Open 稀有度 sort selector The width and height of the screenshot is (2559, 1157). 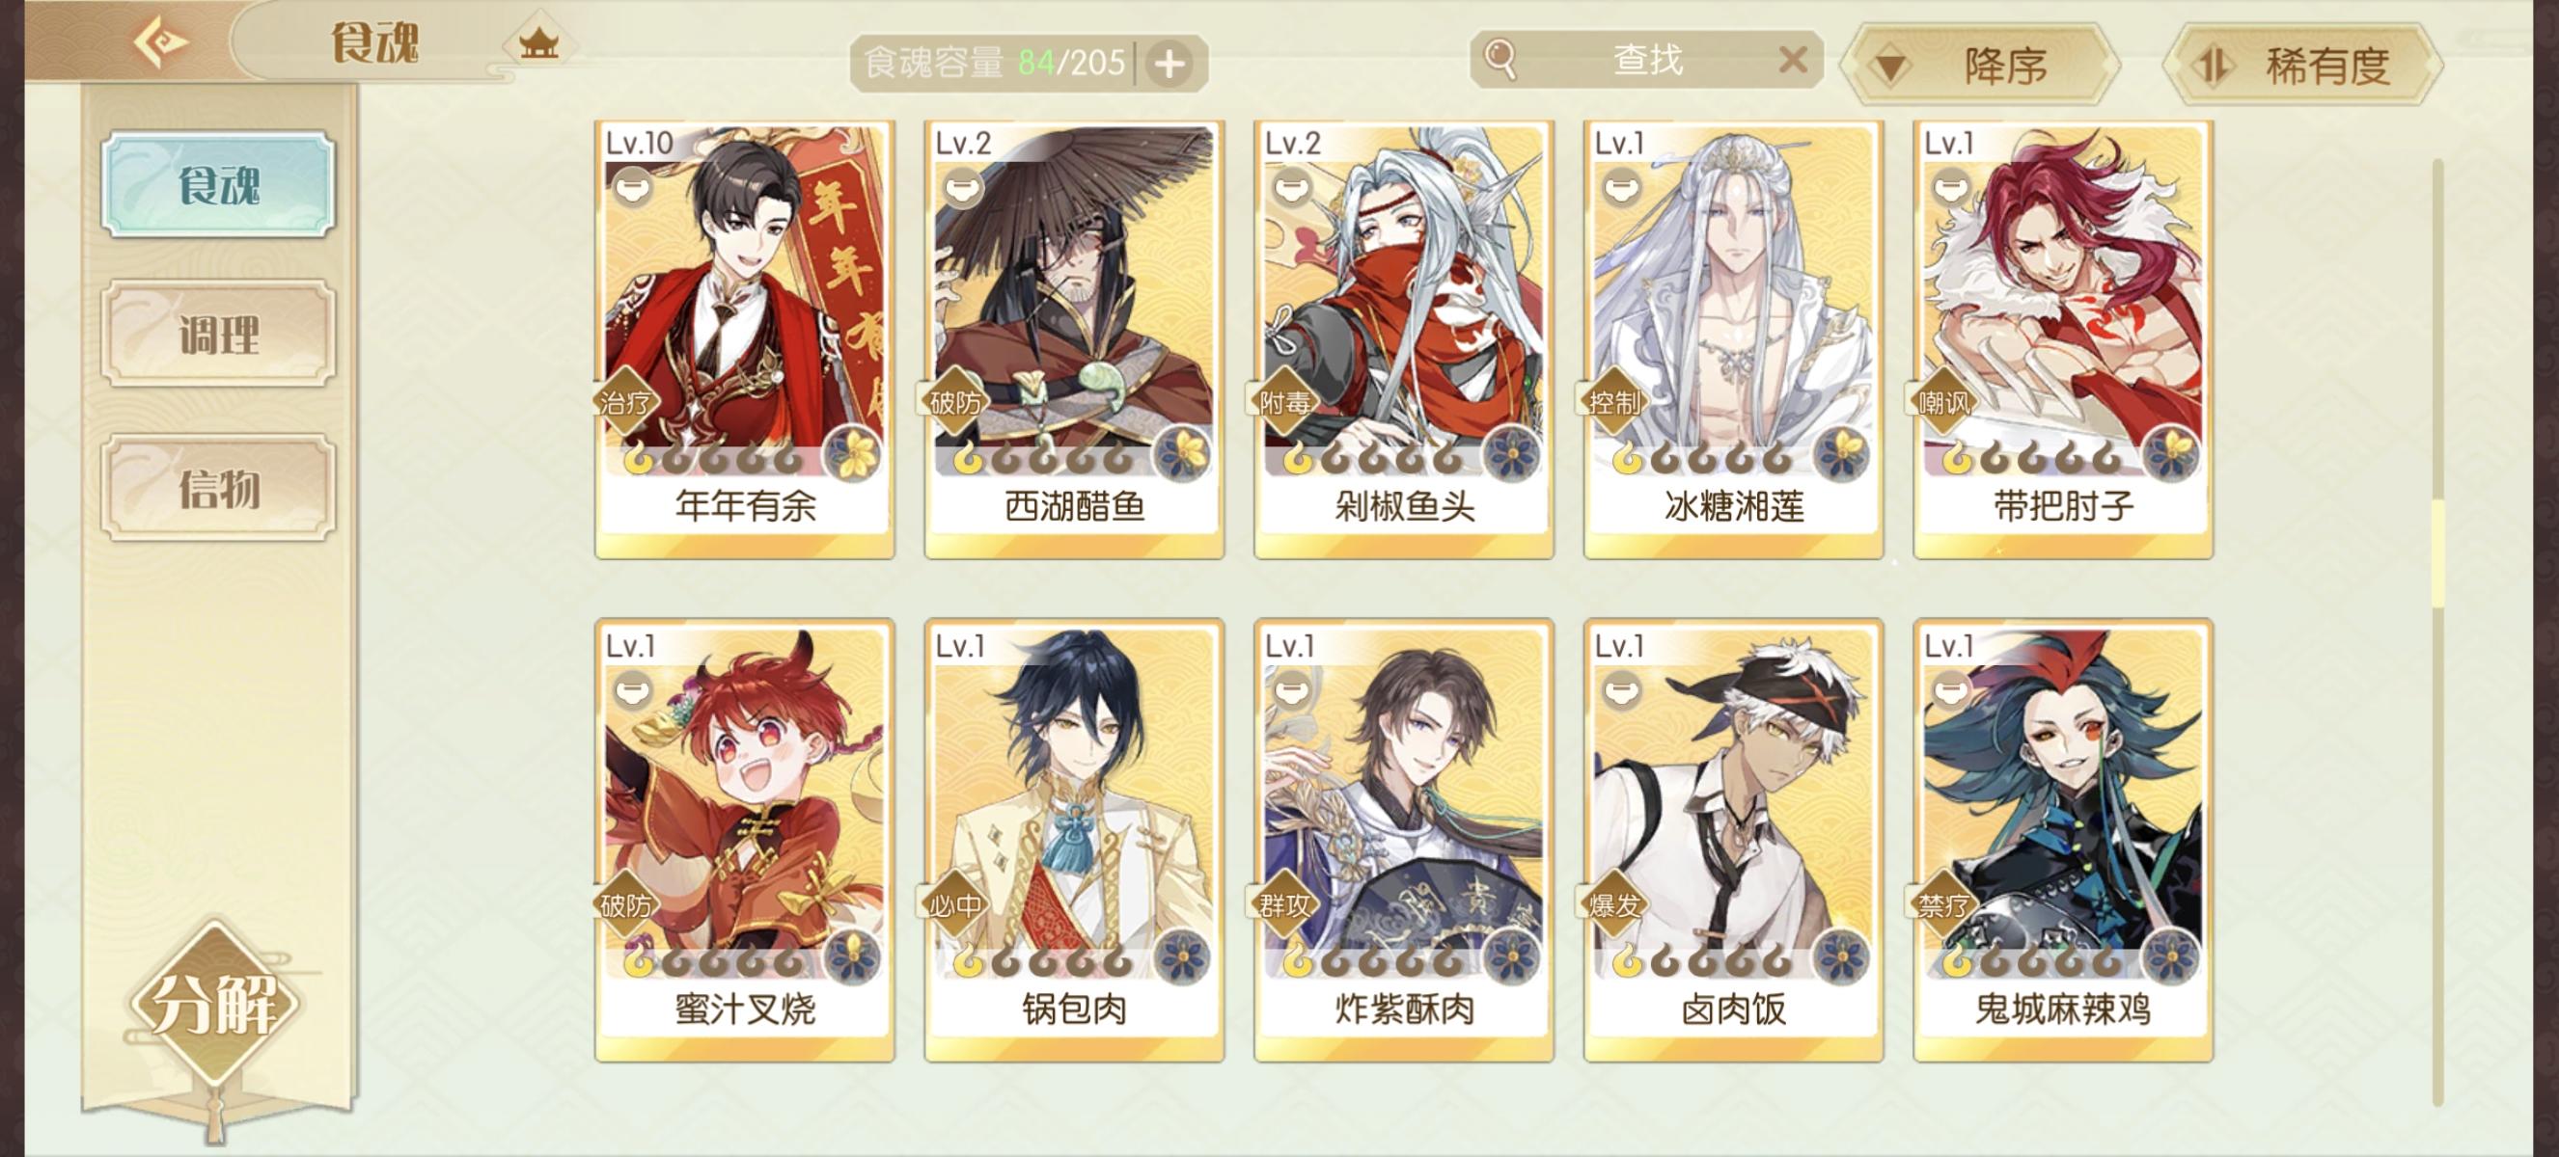coord(2302,66)
